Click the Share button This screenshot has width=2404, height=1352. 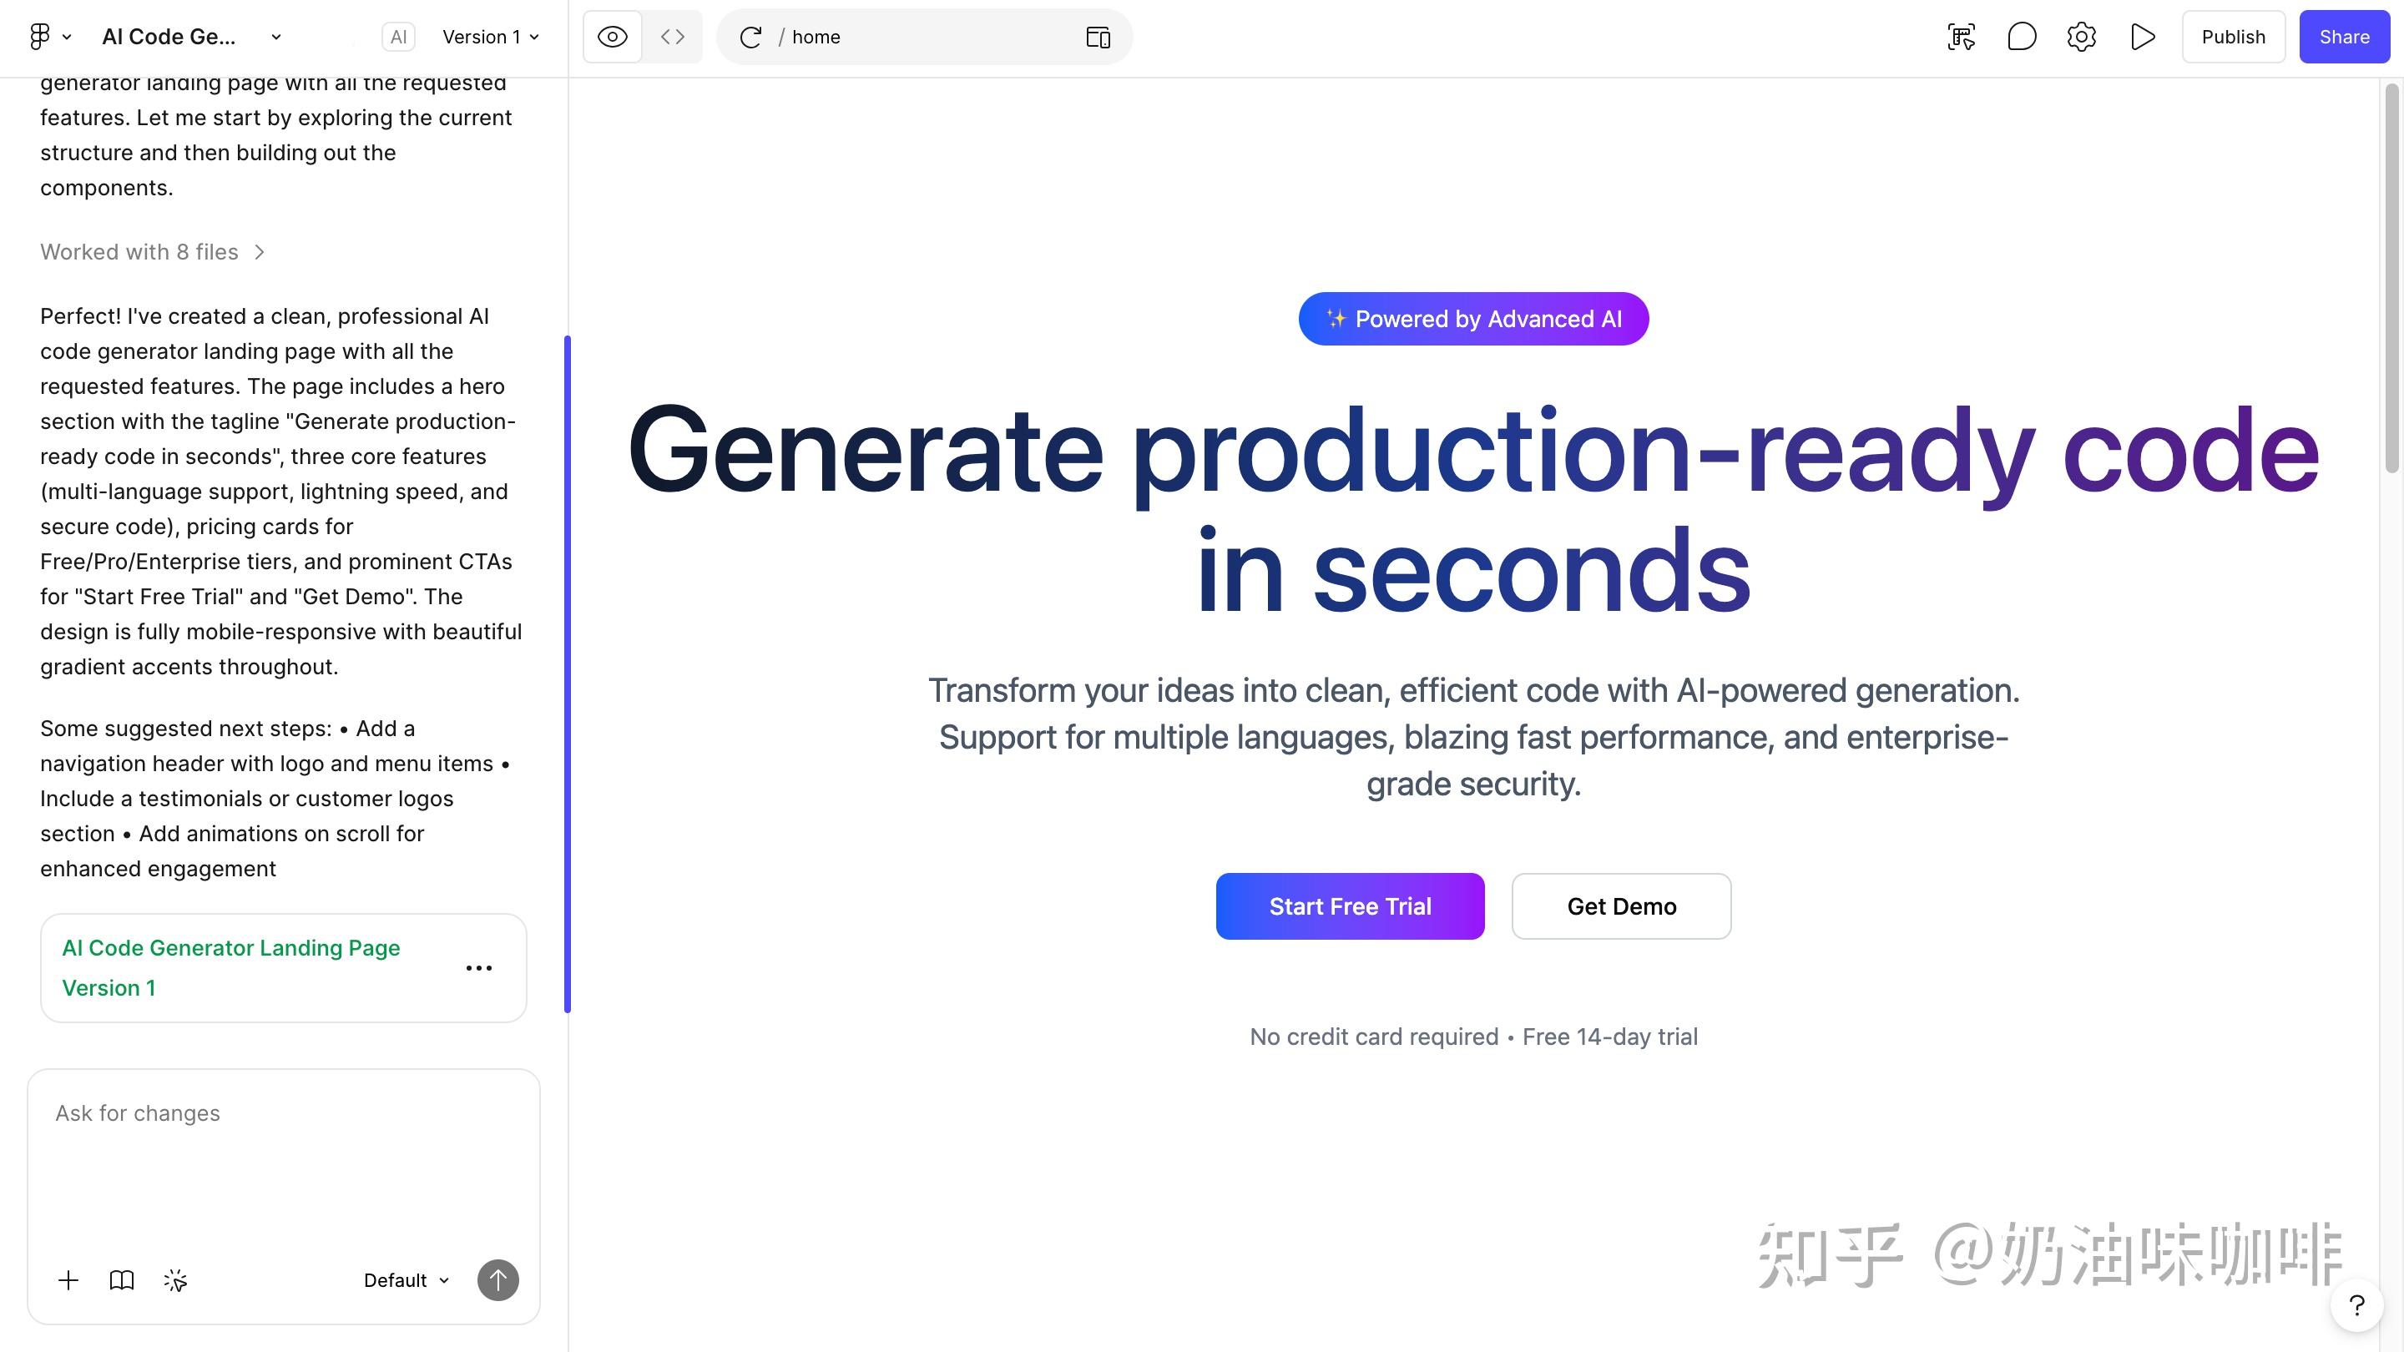pos(2344,38)
